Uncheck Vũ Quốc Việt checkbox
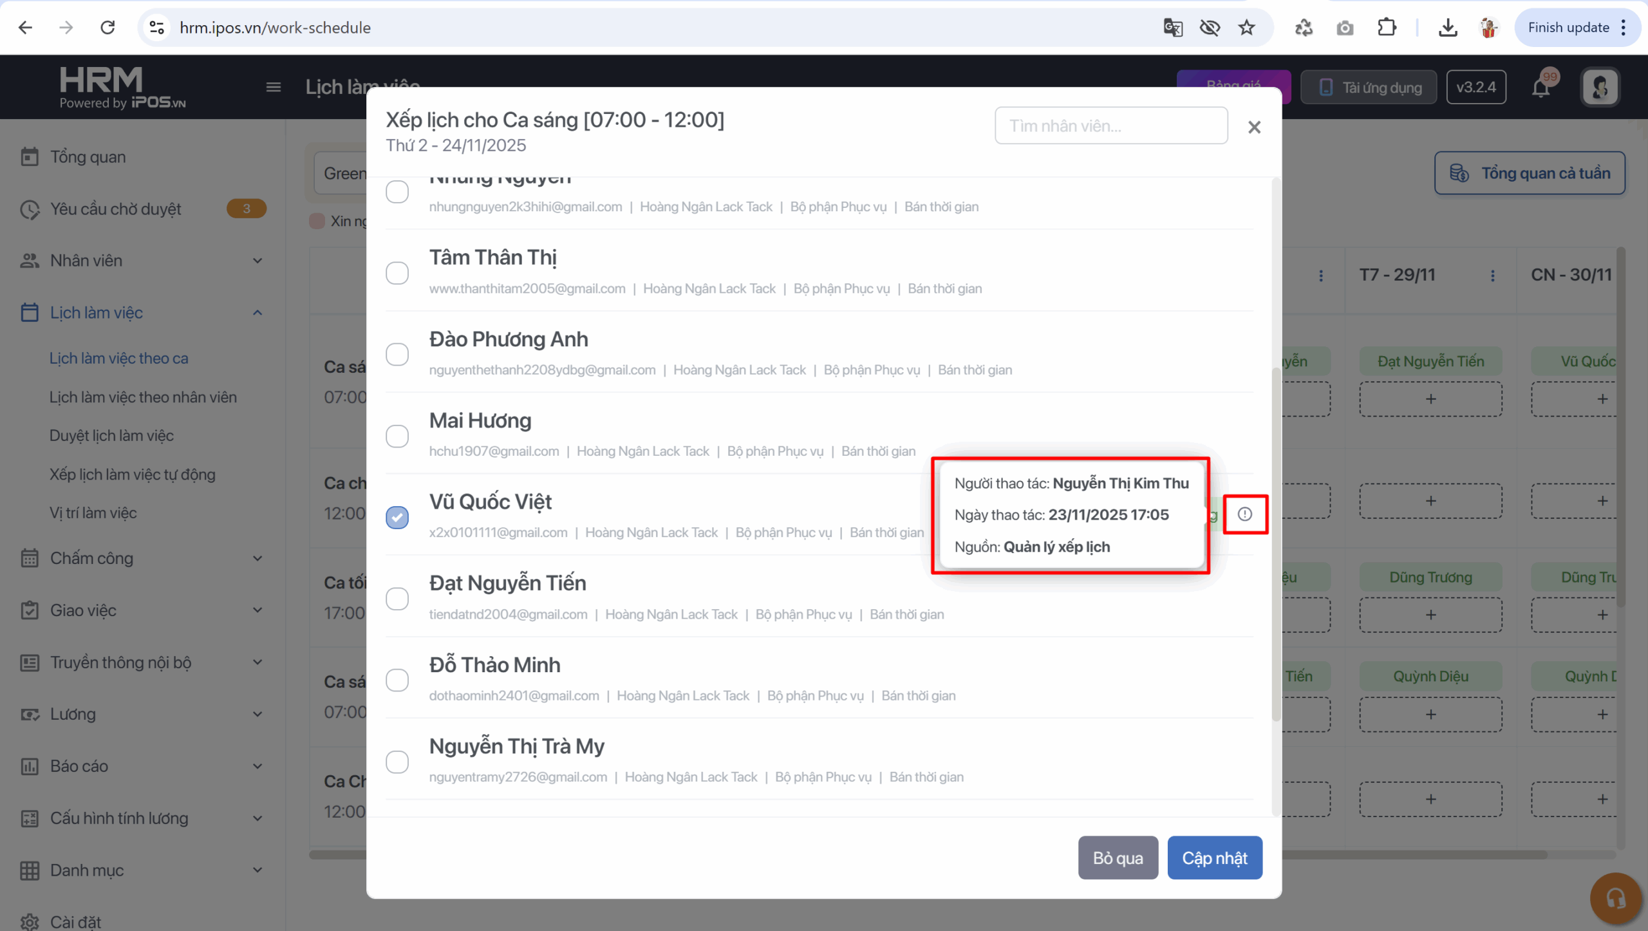The height and width of the screenshot is (931, 1648). click(x=397, y=517)
